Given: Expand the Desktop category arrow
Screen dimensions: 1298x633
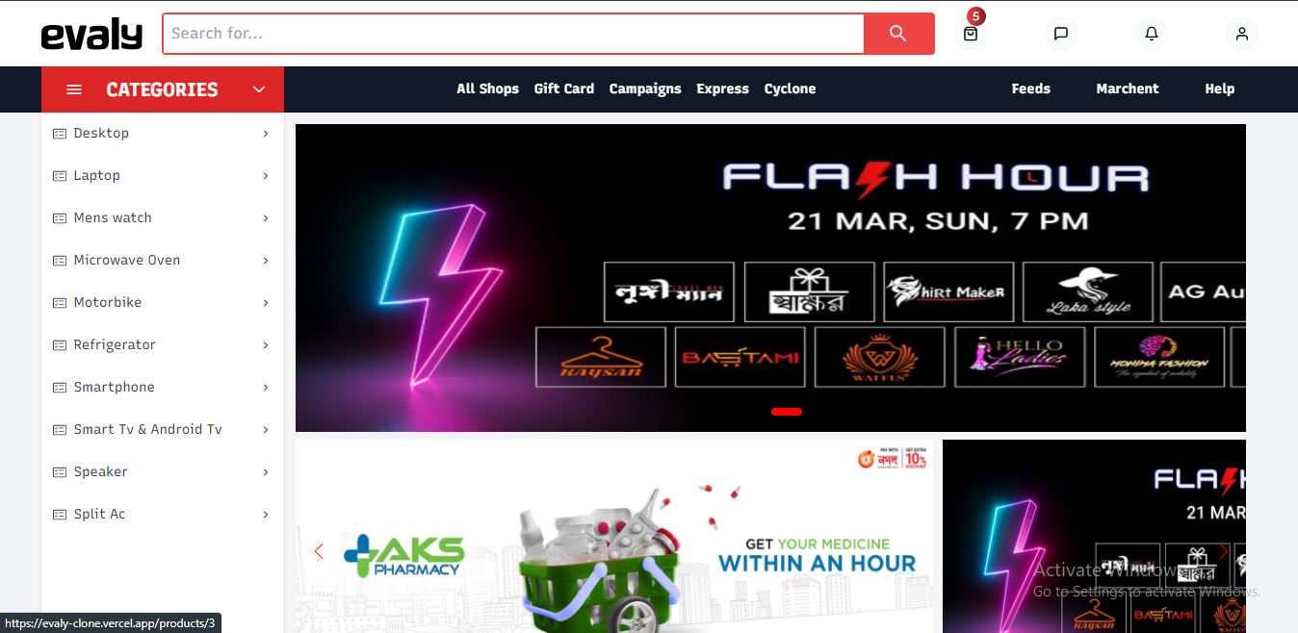Looking at the screenshot, I should (266, 134).
